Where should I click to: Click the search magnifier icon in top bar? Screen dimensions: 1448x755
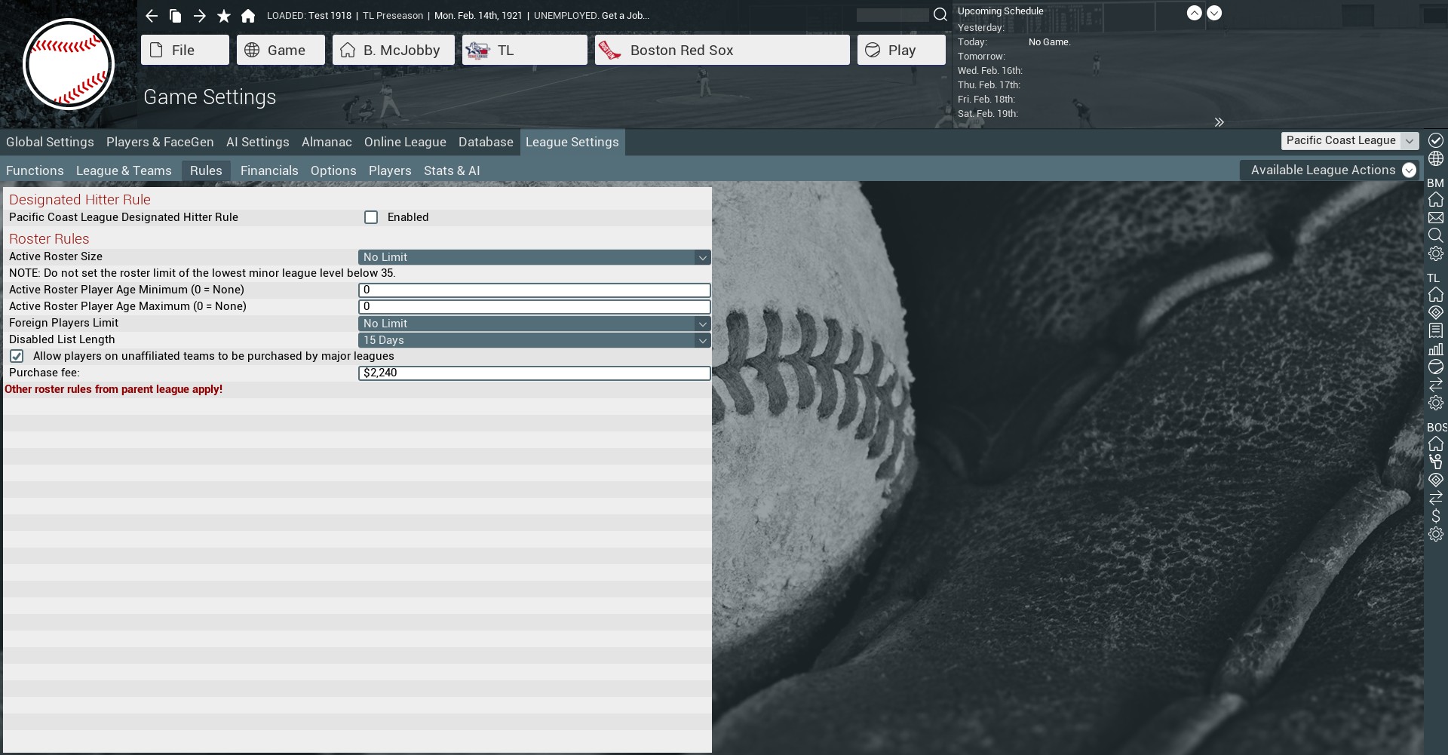(940, 14)
